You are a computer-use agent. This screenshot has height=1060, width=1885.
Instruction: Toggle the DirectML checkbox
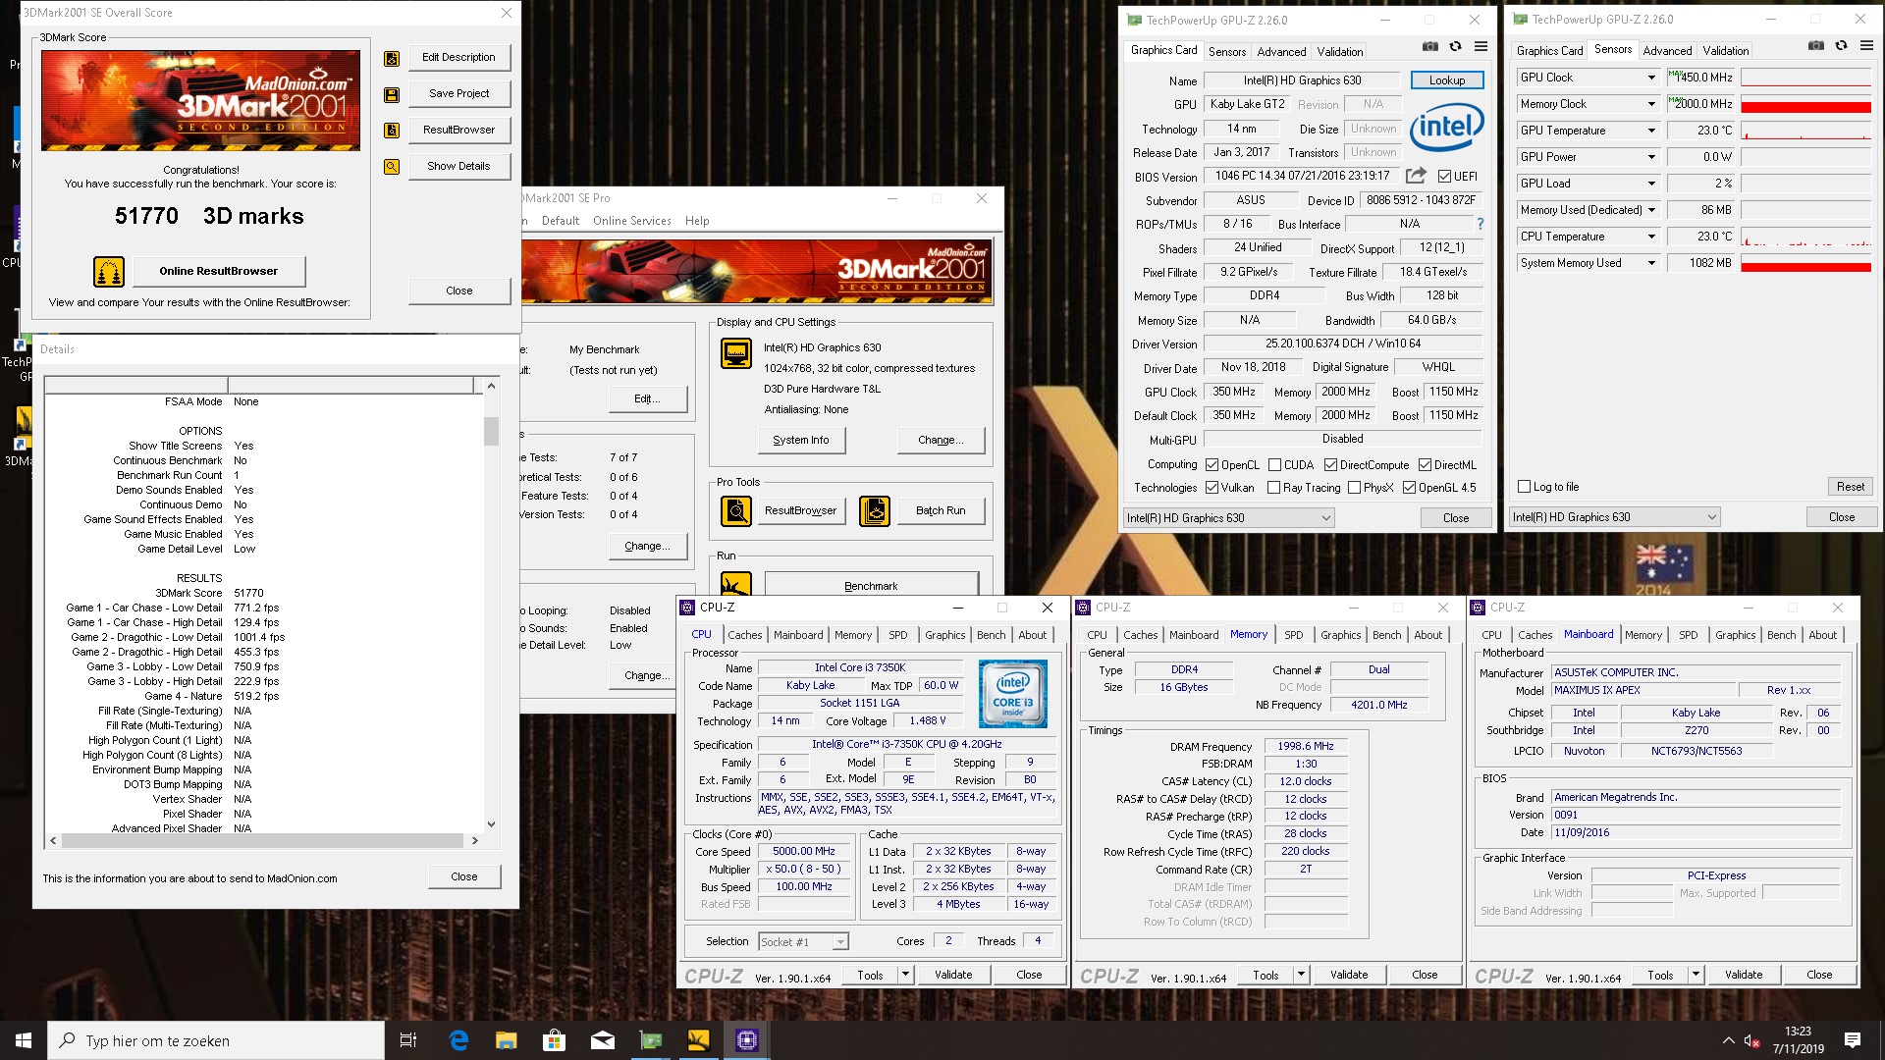[x=1425, y=465]
